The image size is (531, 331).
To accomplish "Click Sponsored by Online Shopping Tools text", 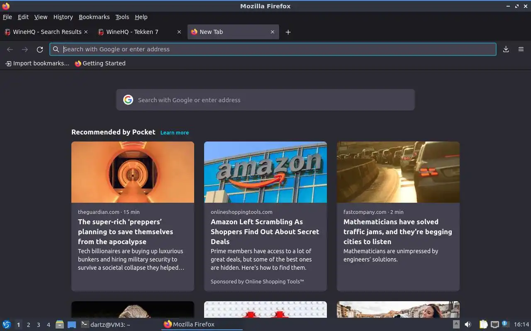I will 257,281.
